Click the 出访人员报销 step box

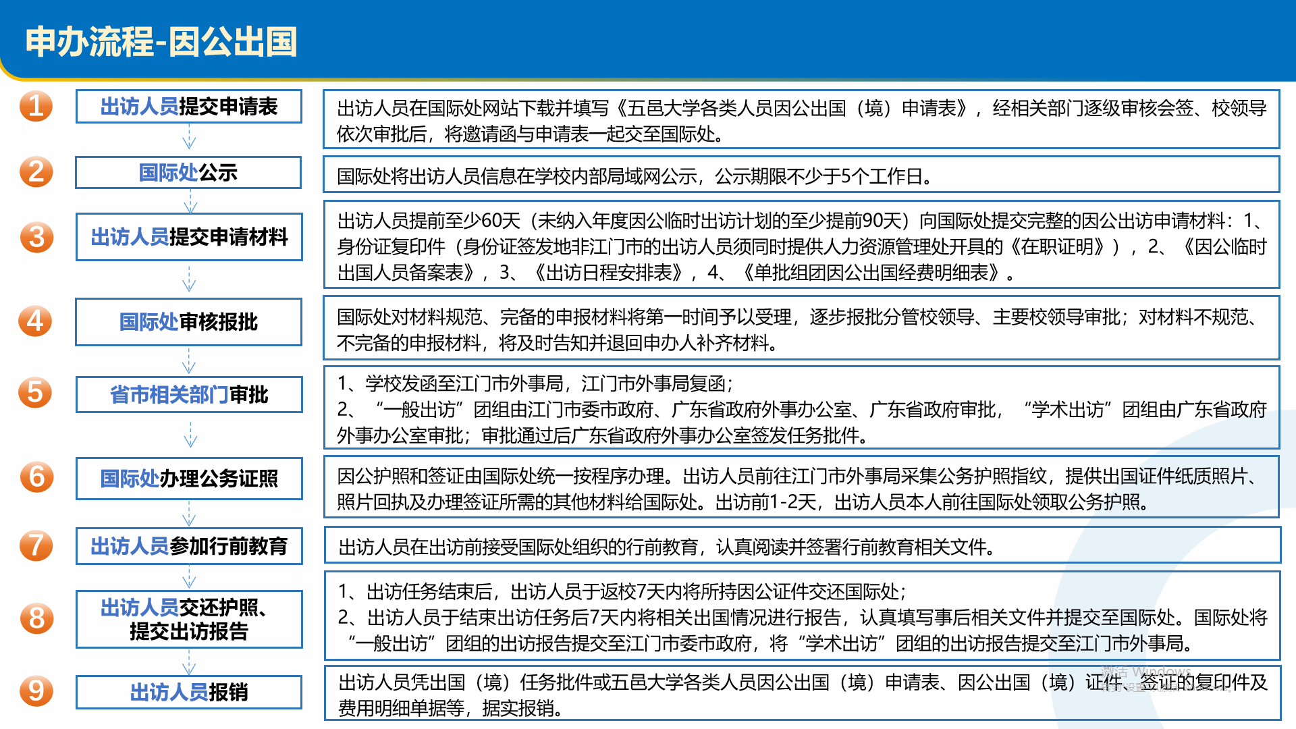[x=189, y=692]
